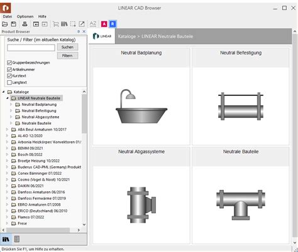
Task: Open the Neutral Abgassysteme flue pipe thumbnail
Action: 141,205
